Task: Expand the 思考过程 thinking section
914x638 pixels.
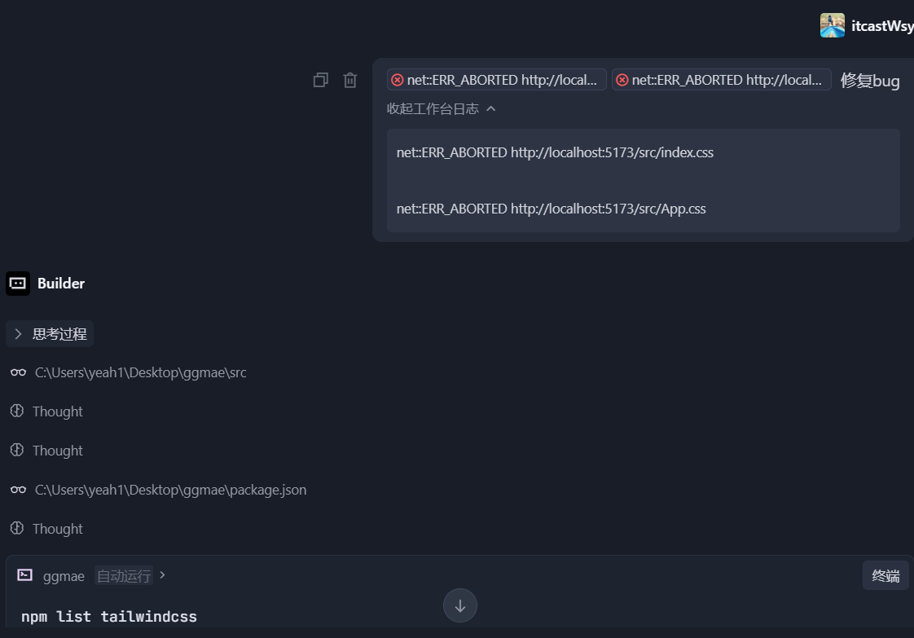Action: [50, 333]
